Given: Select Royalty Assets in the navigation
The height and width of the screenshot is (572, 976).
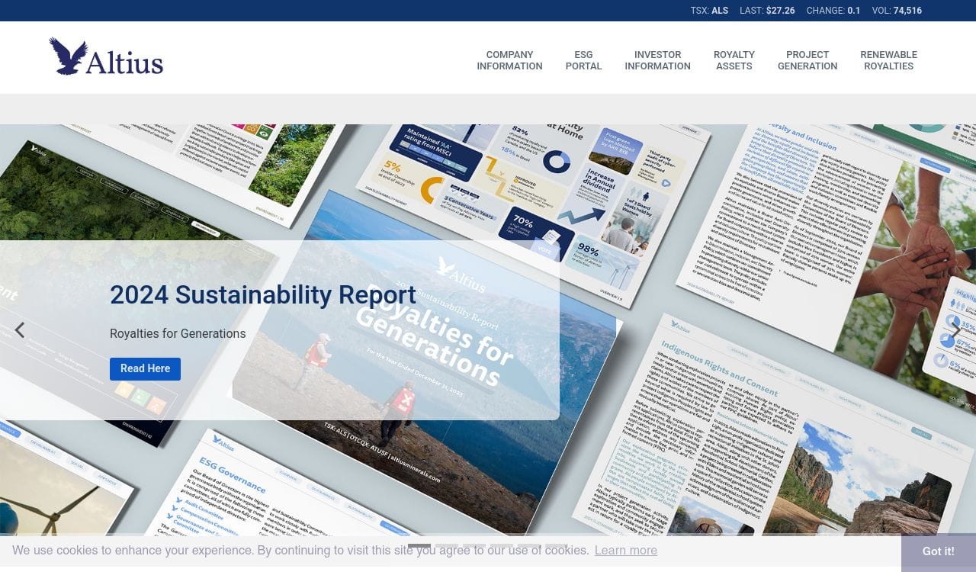Looking at the screenshot, I should click(734, 60).
